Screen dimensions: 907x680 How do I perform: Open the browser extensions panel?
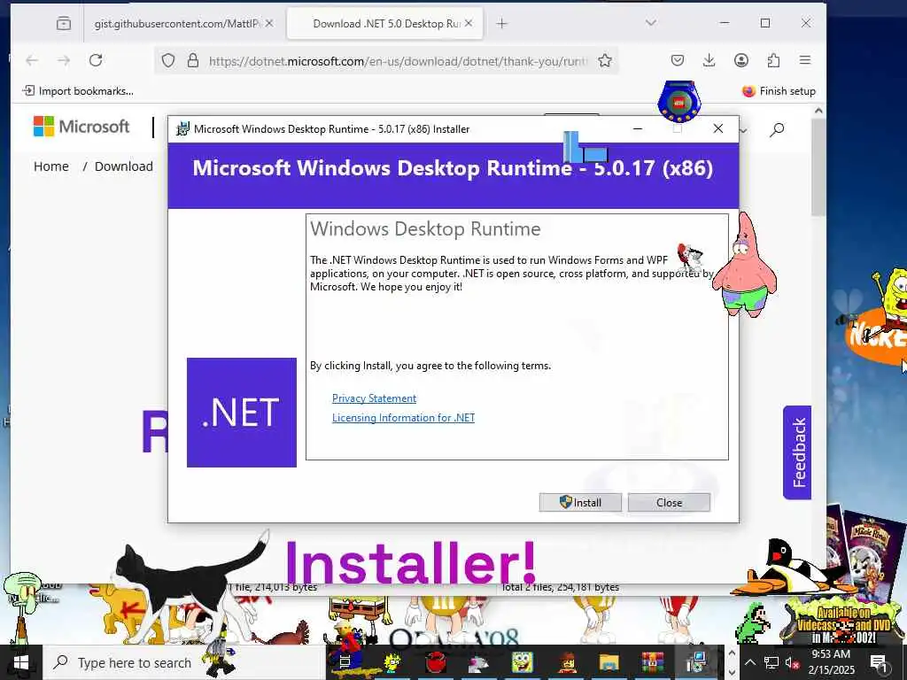coord(773,60)
